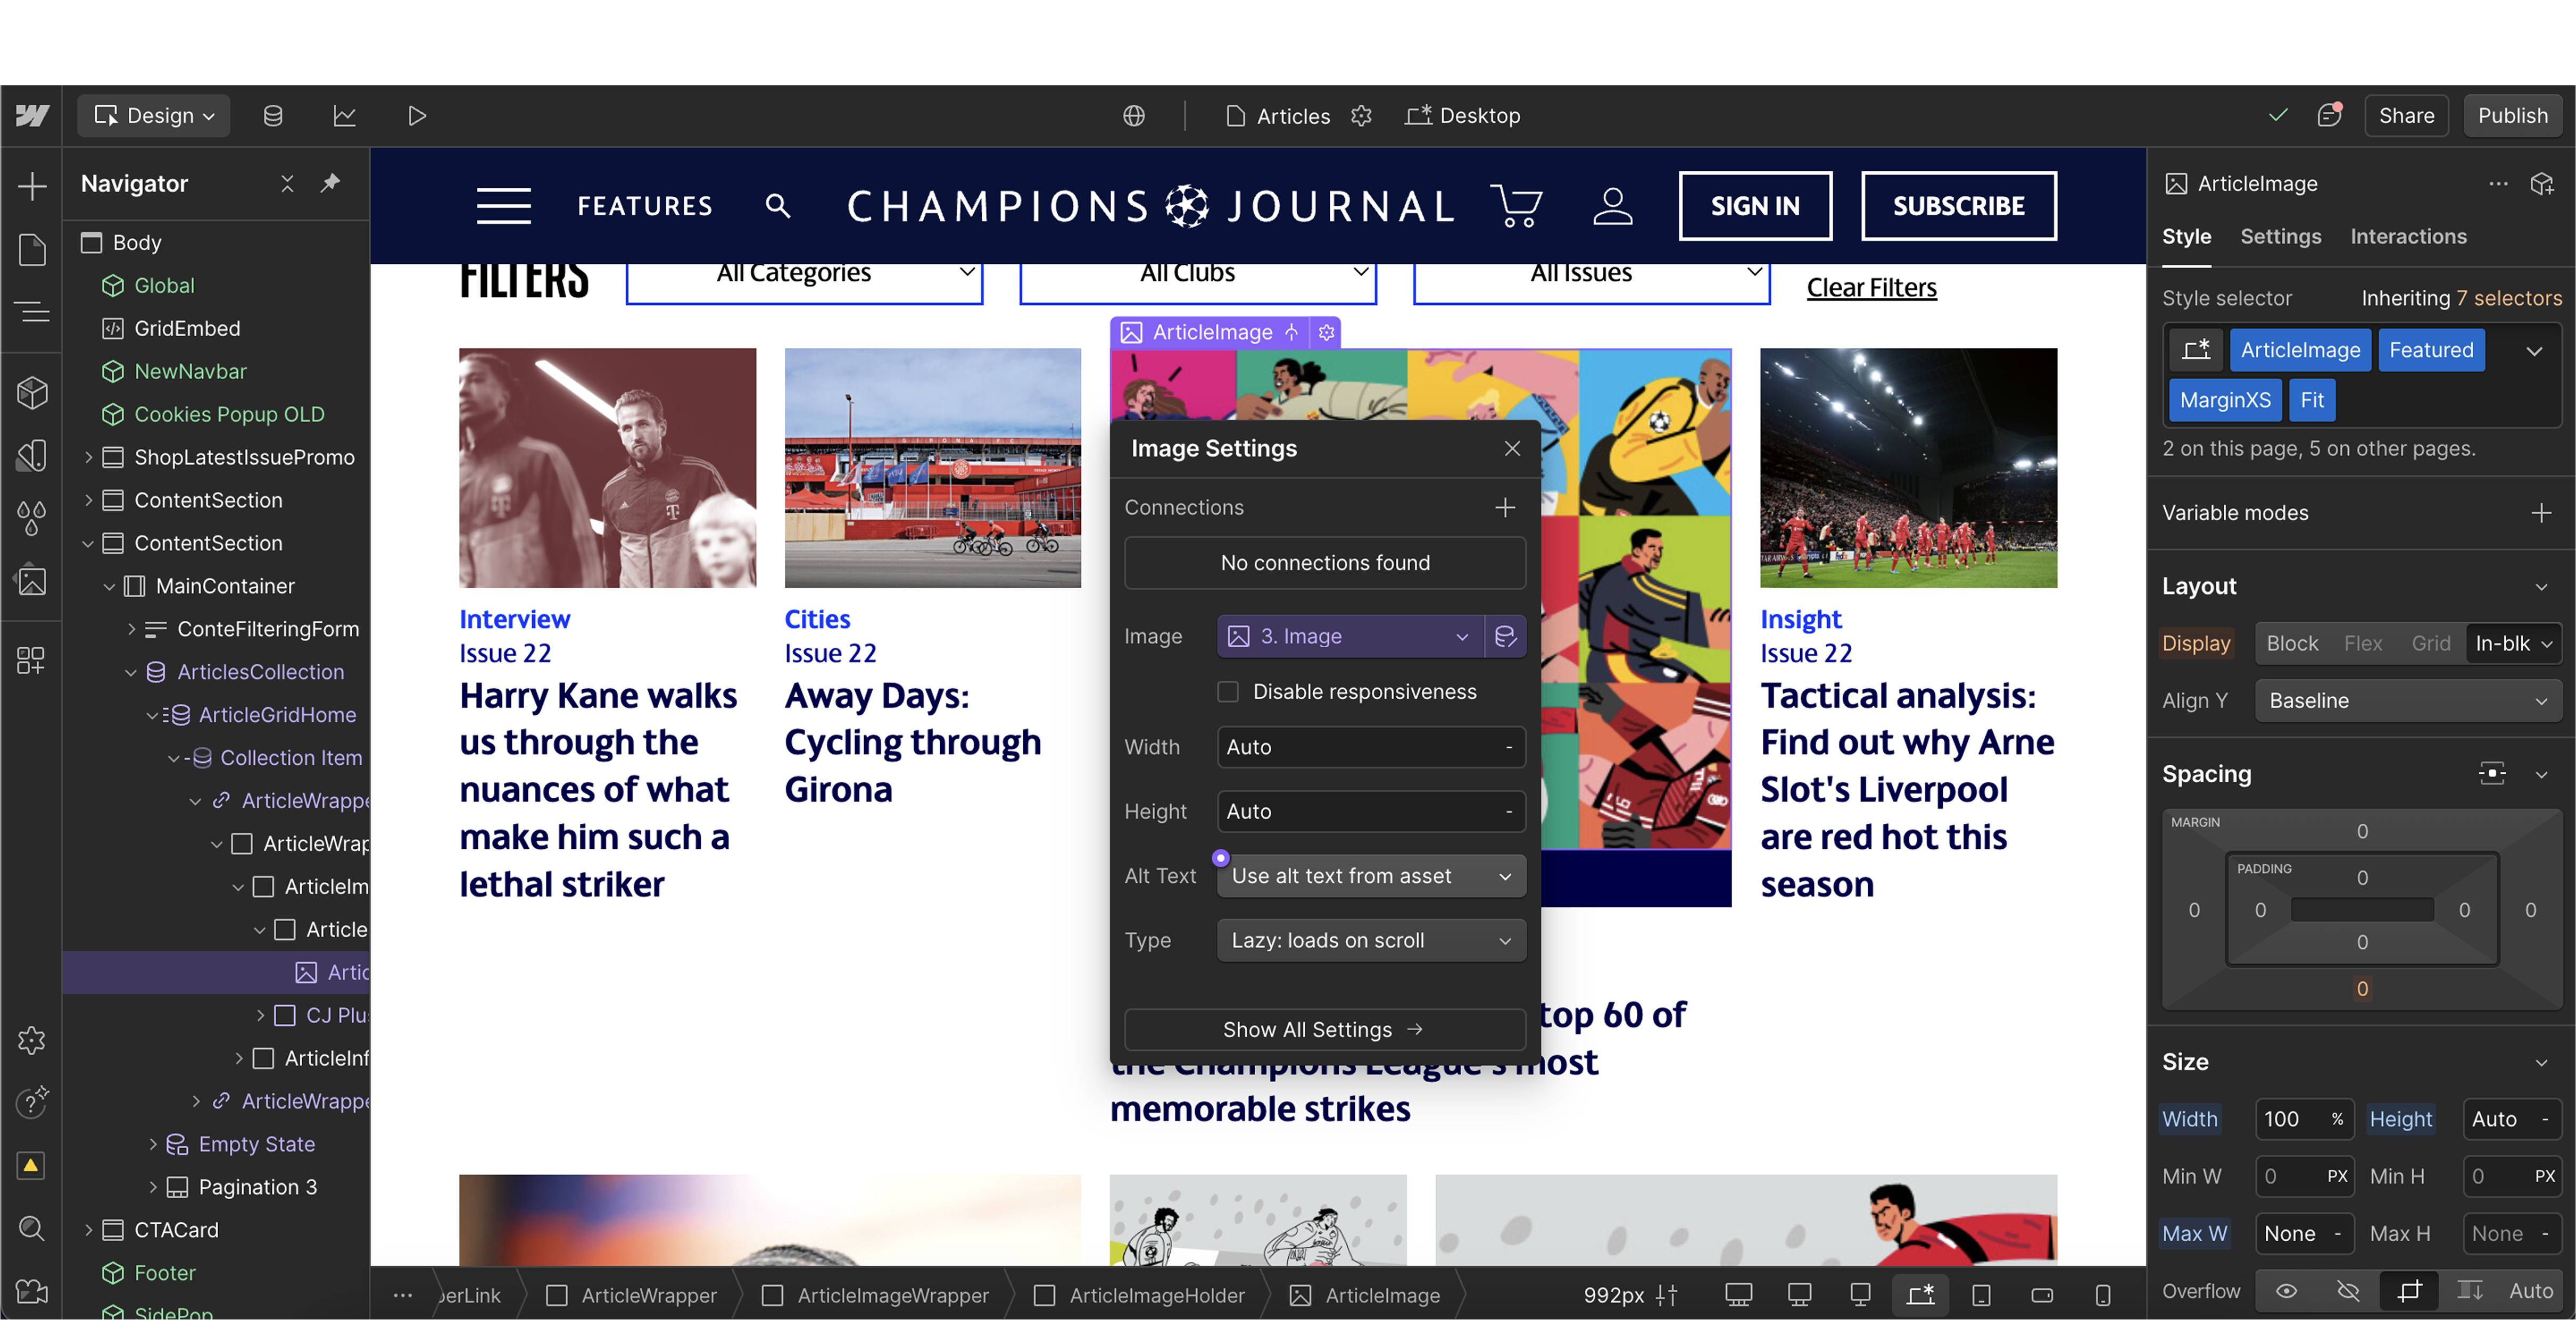
Task: Click the Preview play icon
Action: pyautogui.click(x=417, y=116)
